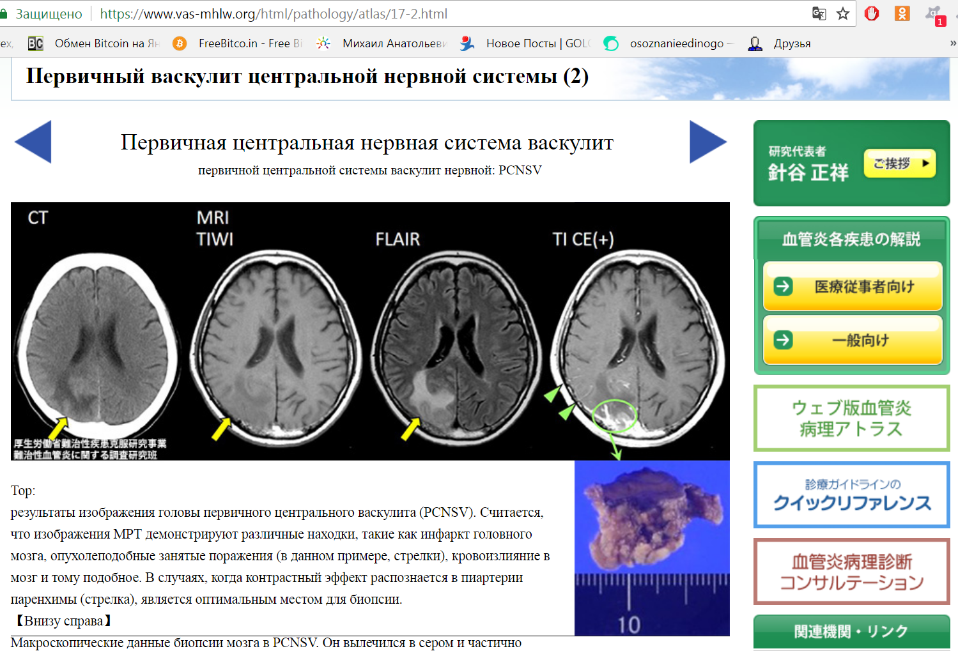Click the yellow ご挨拶 button
This screenshot has height=651, width=958.
[900, 164]
